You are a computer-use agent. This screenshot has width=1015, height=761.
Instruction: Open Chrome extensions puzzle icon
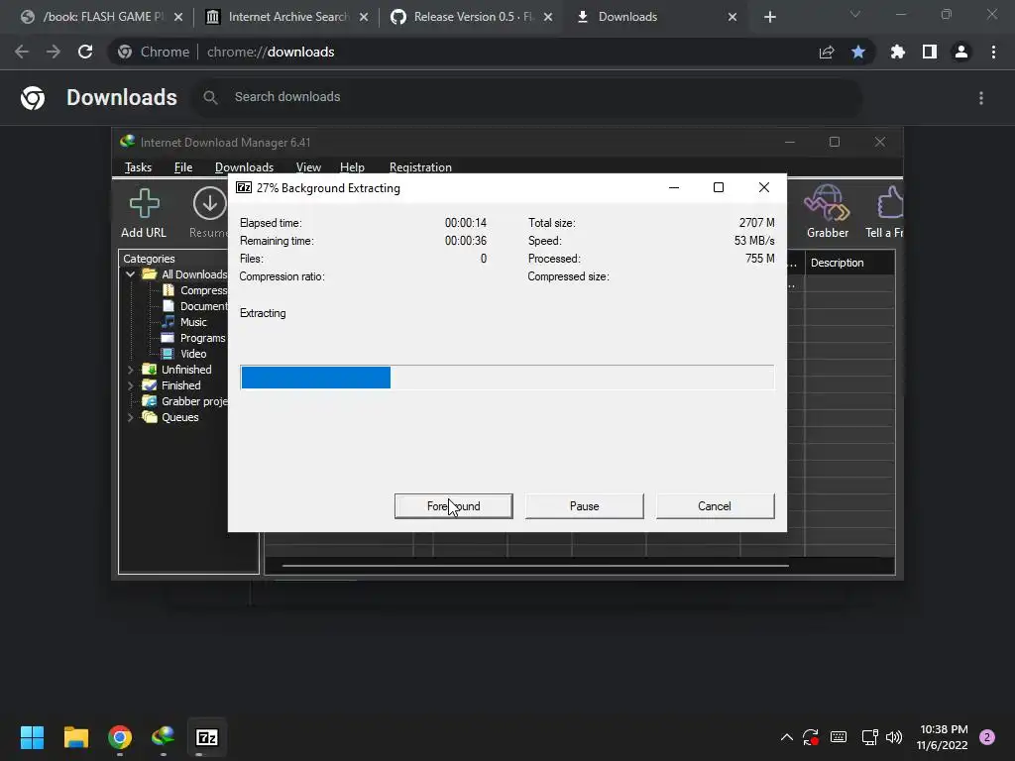coord(898,52)
